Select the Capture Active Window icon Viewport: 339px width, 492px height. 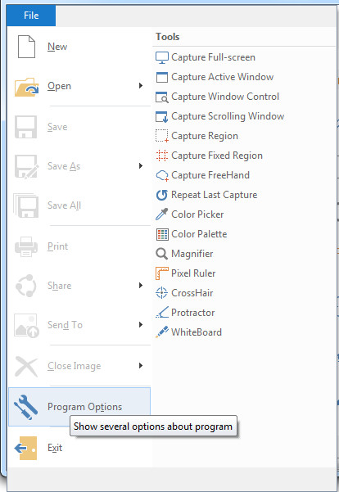click(x=162, y=77)
